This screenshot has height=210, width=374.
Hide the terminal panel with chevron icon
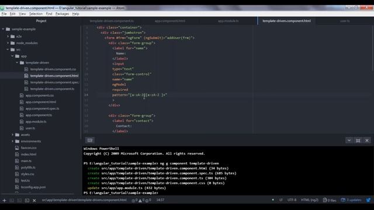(x=349, y=141)
